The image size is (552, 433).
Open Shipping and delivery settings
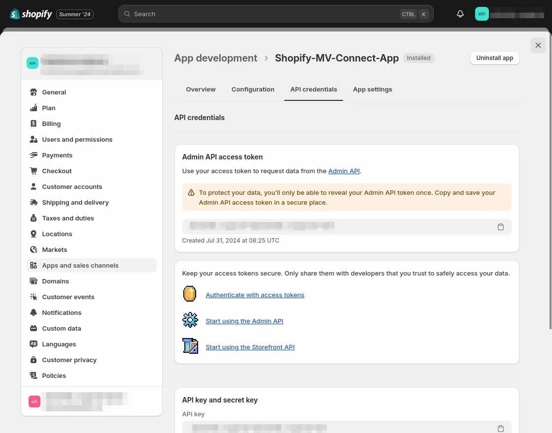75,203
